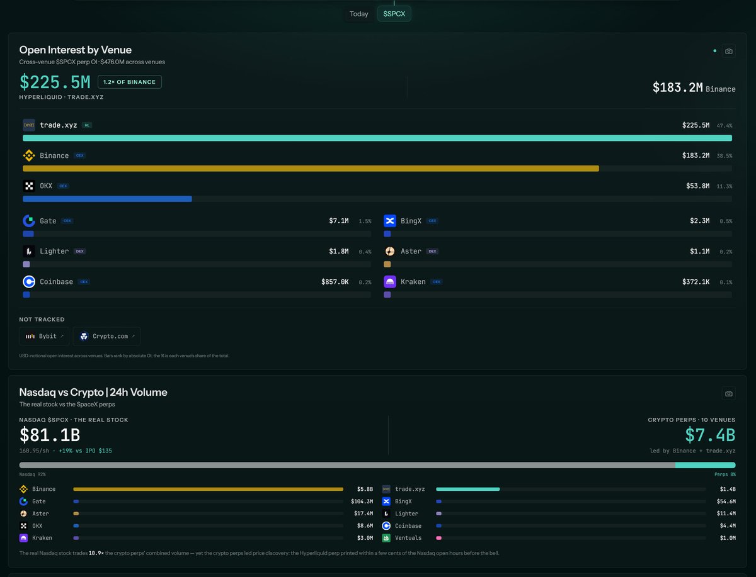Open the Crypto.com not-tracked link
This screenshot has width=756, height=577.
106,336
